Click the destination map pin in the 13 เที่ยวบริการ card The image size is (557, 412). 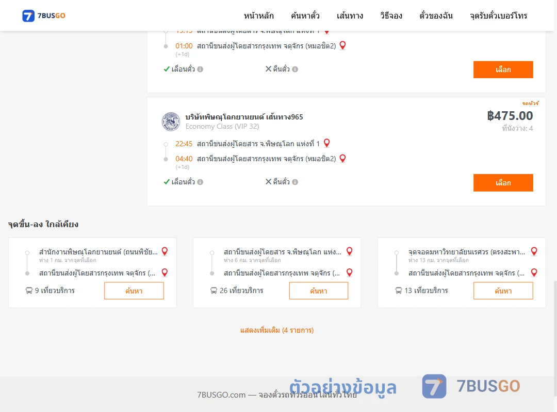click(x=534, y=272)
